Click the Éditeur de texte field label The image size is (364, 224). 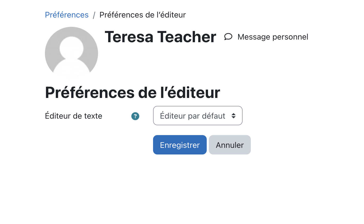coord(74,116)
